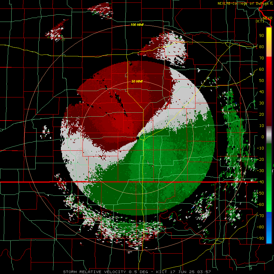Select the 40 value on the velocity scale
This screenshot has width=274, height=274.
[262, 92]
